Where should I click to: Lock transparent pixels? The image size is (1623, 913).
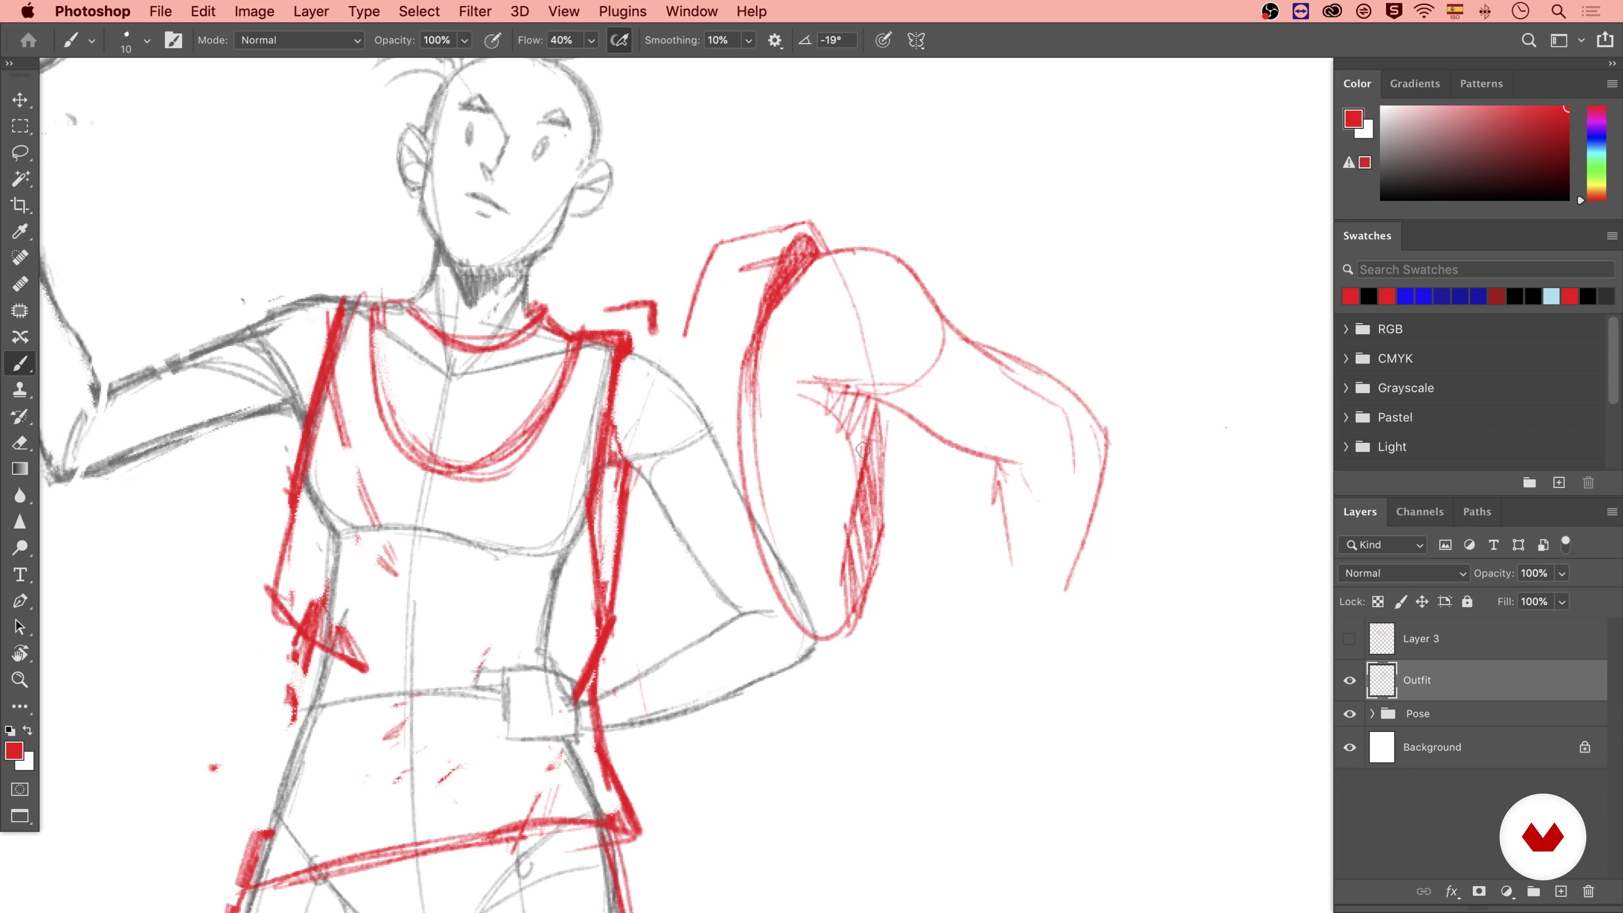1378,602
